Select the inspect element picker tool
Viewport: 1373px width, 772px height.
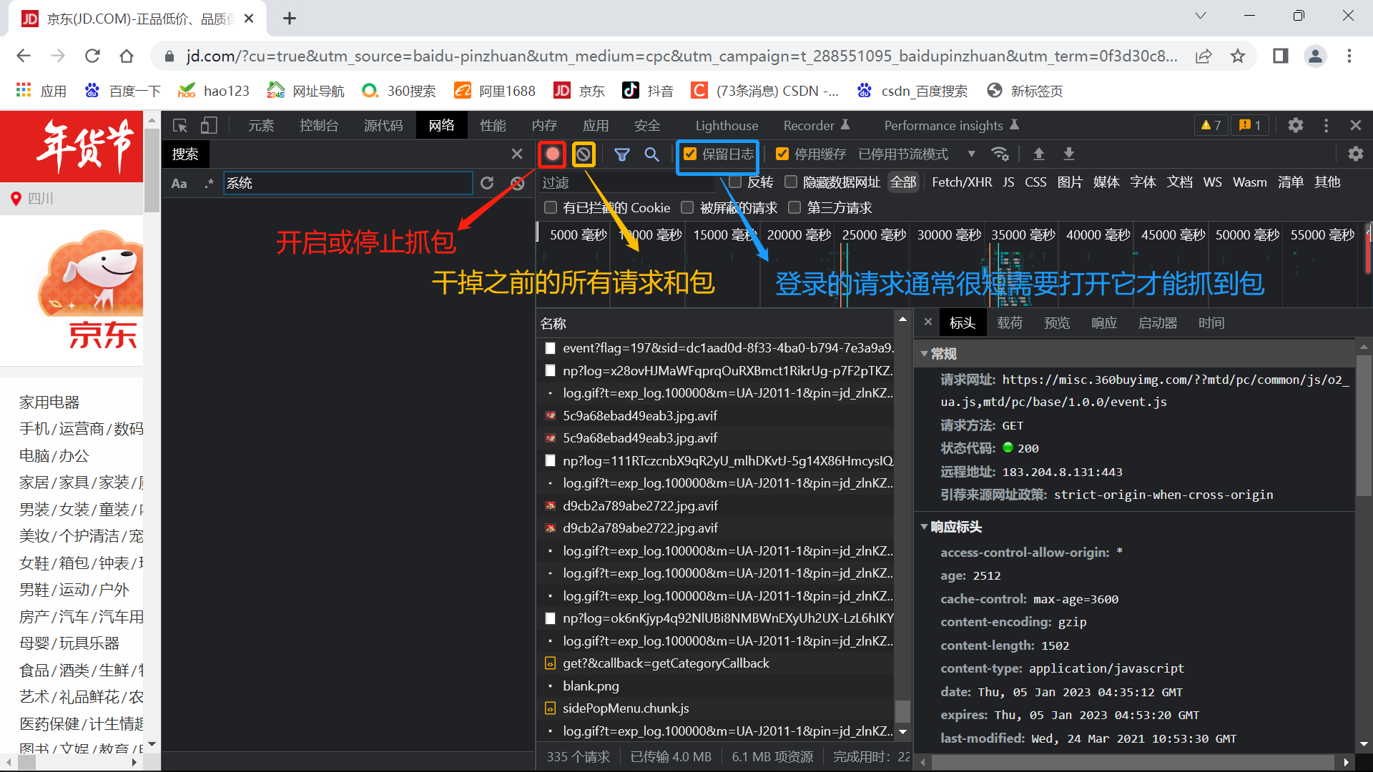click(180, 125)
